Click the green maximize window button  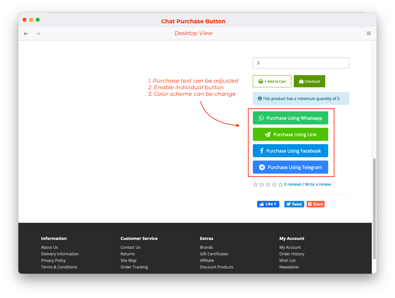click(x=38, y=20)
